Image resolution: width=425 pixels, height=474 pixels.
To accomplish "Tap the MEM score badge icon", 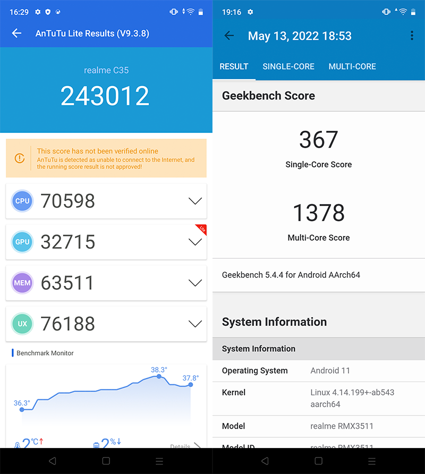I will click(22, 283).
